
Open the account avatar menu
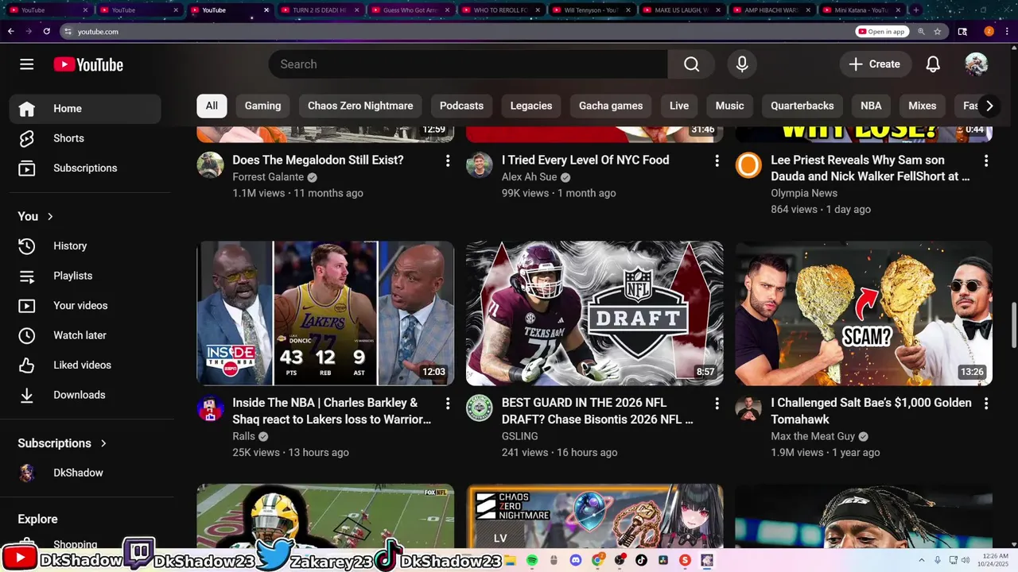click(976, 64)
